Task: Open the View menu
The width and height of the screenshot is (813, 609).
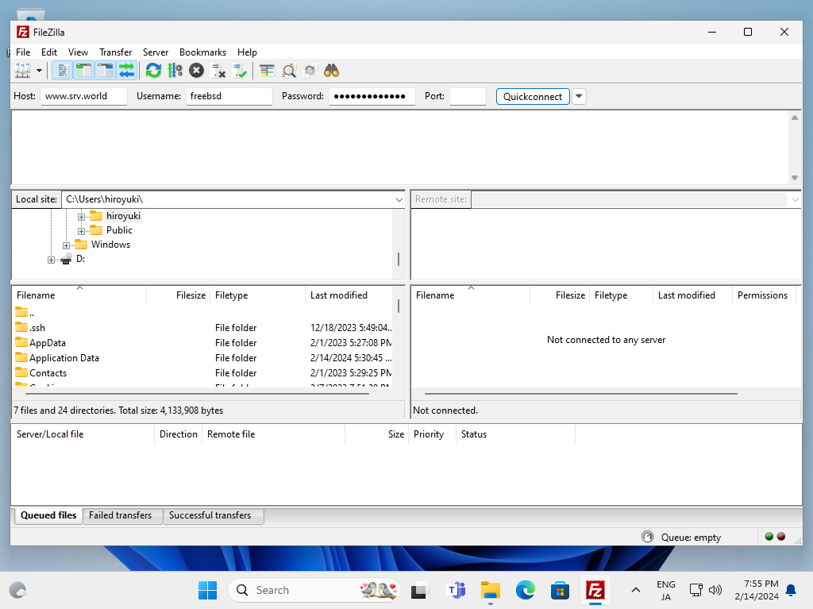Action: coord(79,52)
